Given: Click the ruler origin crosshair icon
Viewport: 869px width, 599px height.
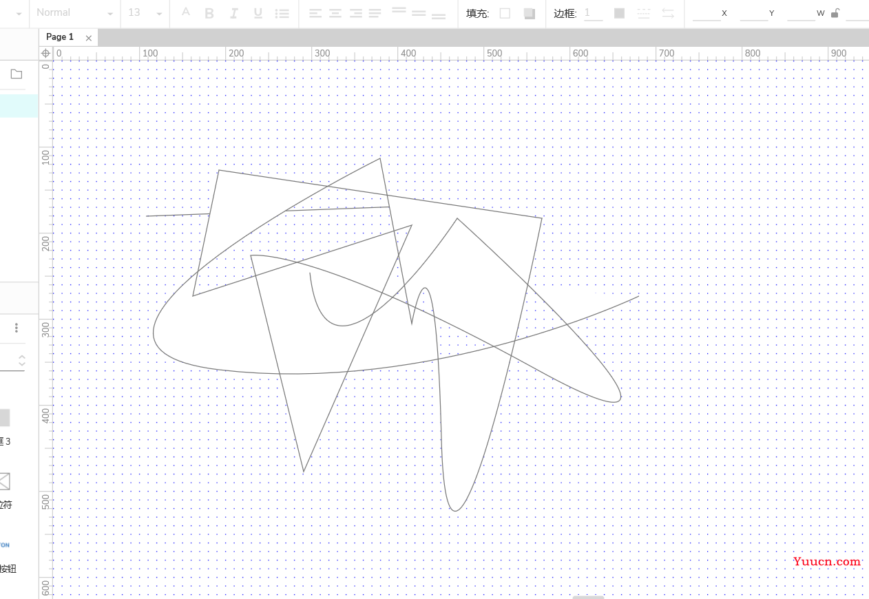Looking at the screenshot, I should click(x=46, y=53).
